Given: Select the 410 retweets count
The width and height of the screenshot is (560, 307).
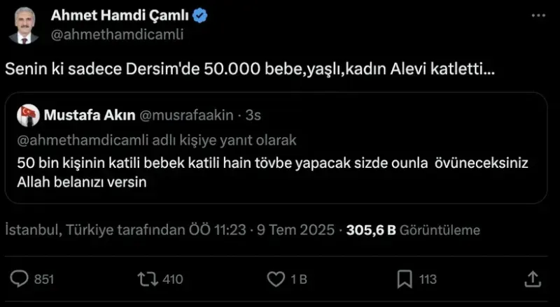Looking at the screenshot, I should (172, 279).
